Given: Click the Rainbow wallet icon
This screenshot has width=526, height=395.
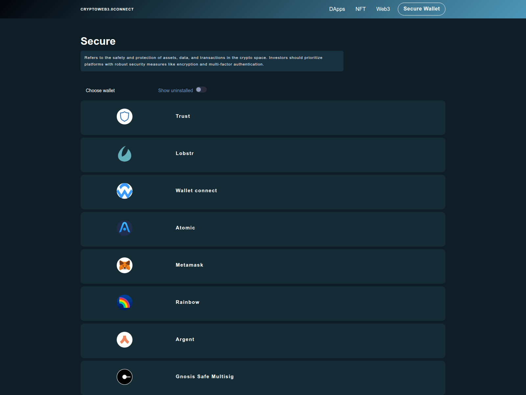Looking at the screenshot, I should click(x=125, y=303).
